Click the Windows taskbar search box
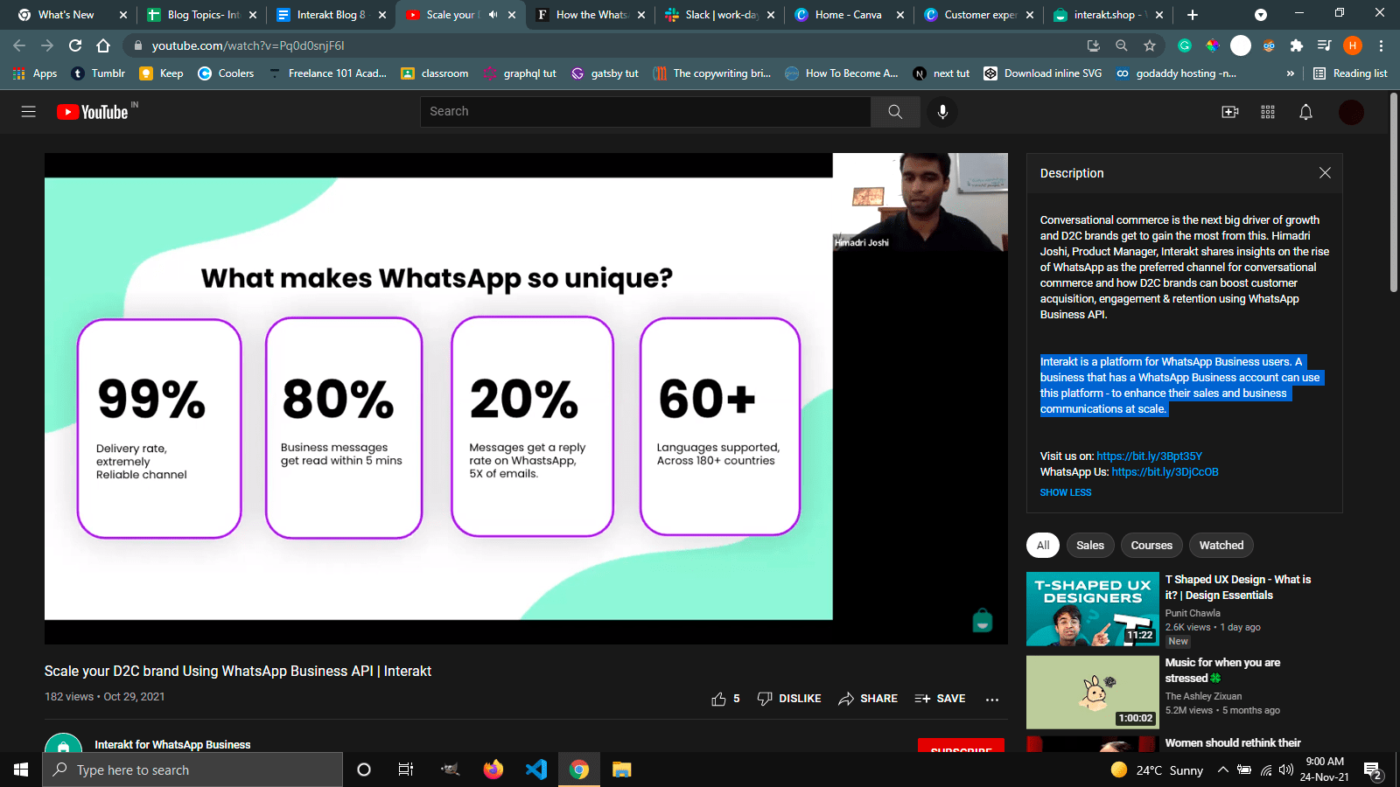This screenshot has height=787, width=1400. tap(192, 770)
